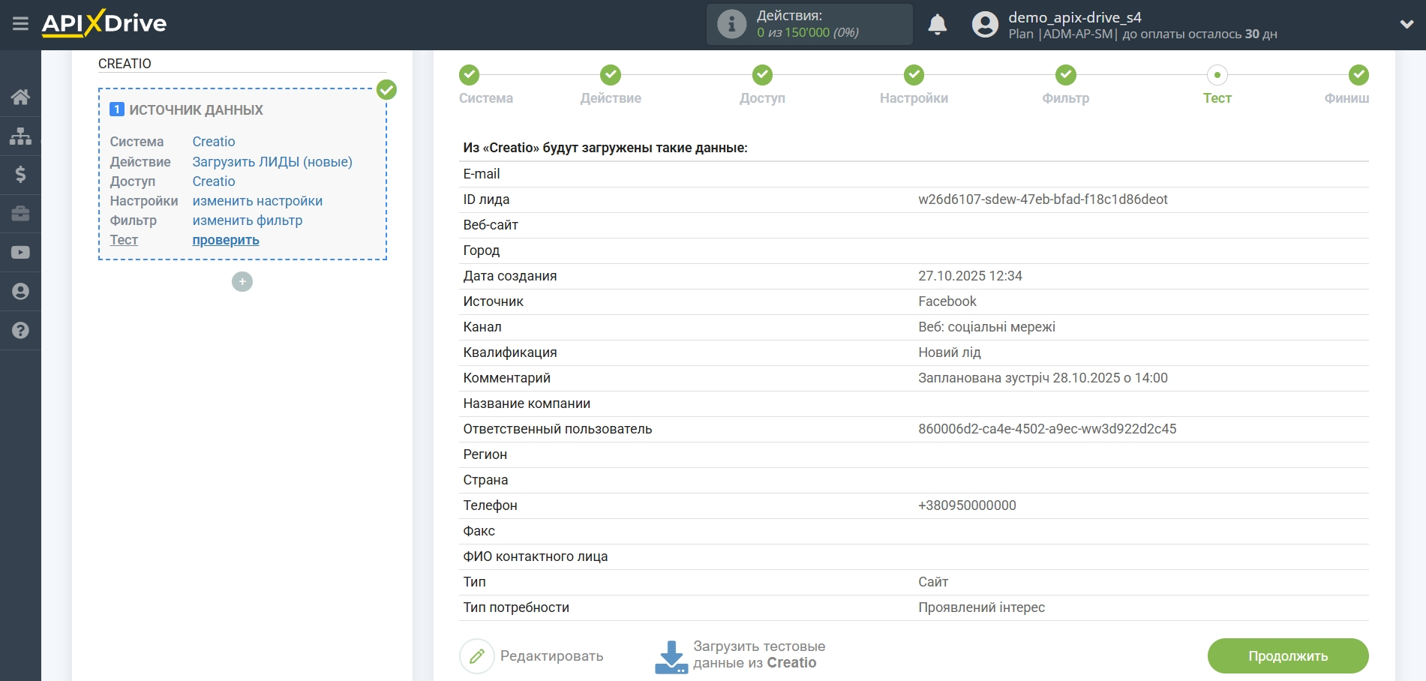
Task: Open the connections sitemap icon
Action: click(20, 136)
